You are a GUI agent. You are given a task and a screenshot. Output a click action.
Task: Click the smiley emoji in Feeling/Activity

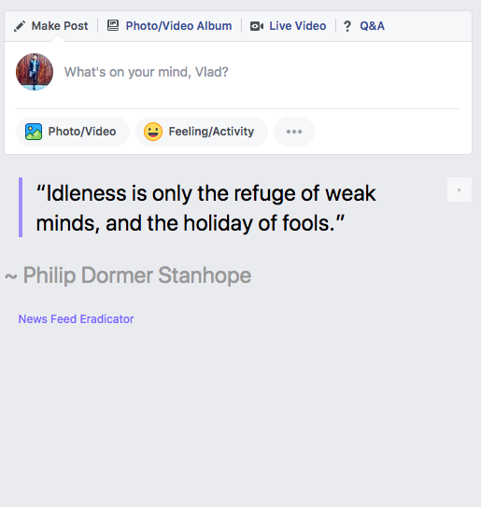point(153,132)
